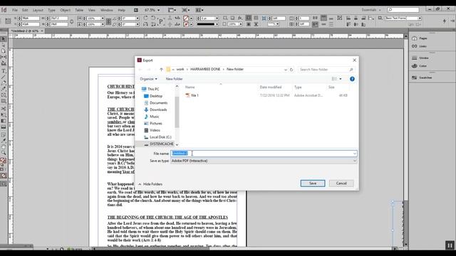
Task: Click the blue Help icon in Export dialog
Action: click(x=352, y=79)
